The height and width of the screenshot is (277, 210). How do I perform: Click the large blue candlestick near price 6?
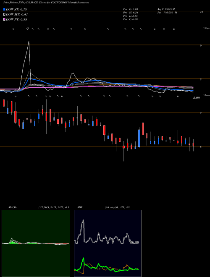click(139, 138)
